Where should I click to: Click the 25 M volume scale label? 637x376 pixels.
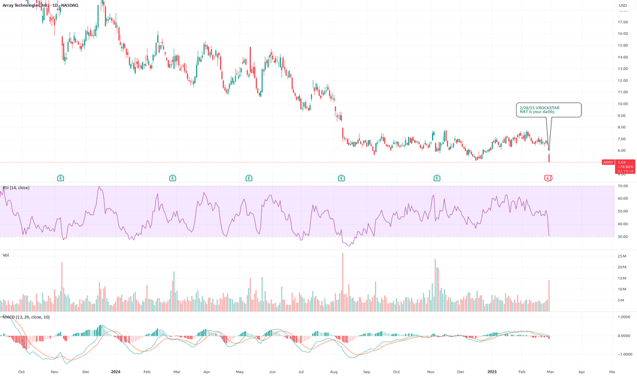622,256
